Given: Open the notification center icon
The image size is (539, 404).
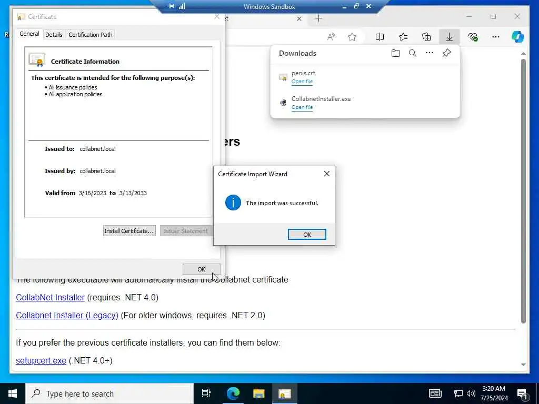Looking at the screenshot, I should coord(523,394).
